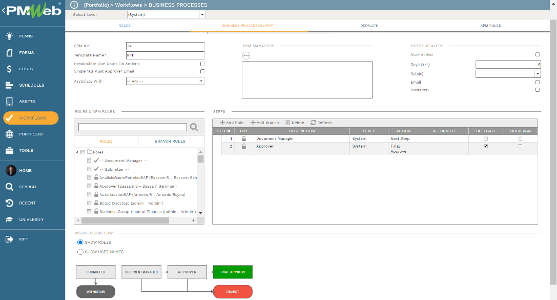Click the Exit icon in sidebar
The width and height of the screenshot is (557, 300).
coord(10,239)
